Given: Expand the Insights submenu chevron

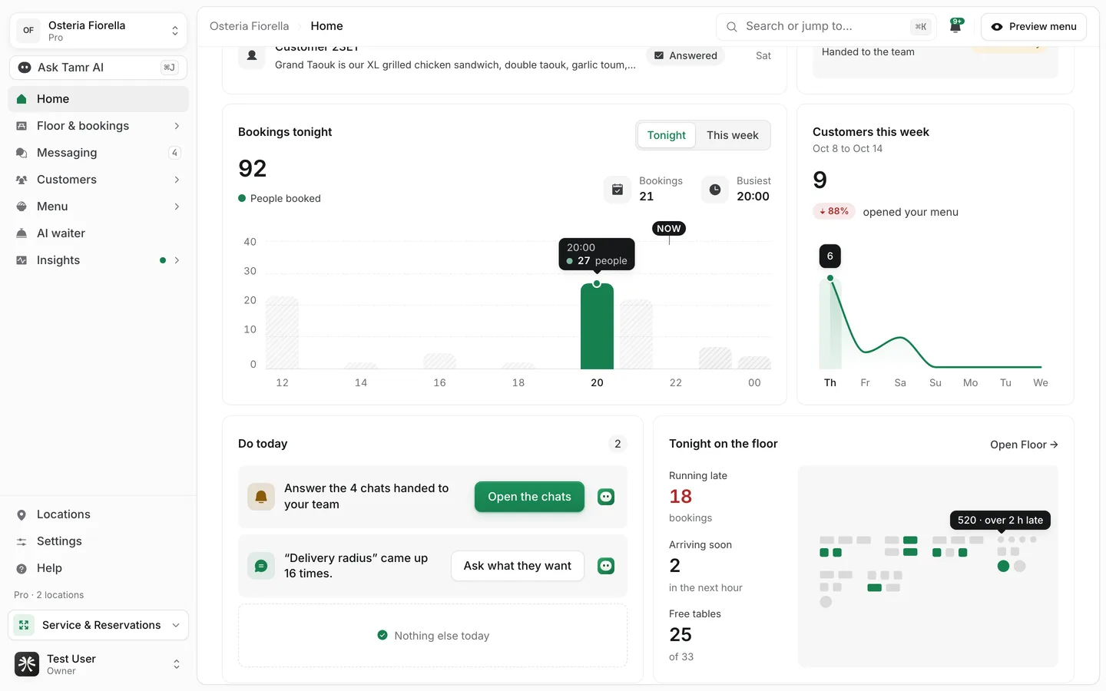Looking at the screenshot, I should (177, 260).
